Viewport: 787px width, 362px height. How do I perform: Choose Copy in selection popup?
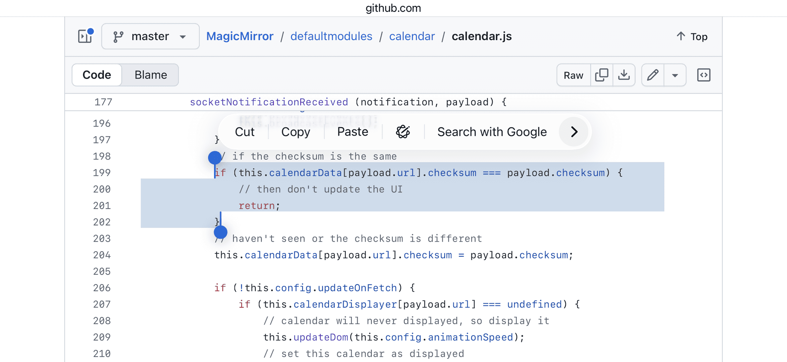point(296,132)
